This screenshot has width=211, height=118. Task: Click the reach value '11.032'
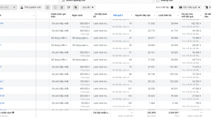[151, 23]
